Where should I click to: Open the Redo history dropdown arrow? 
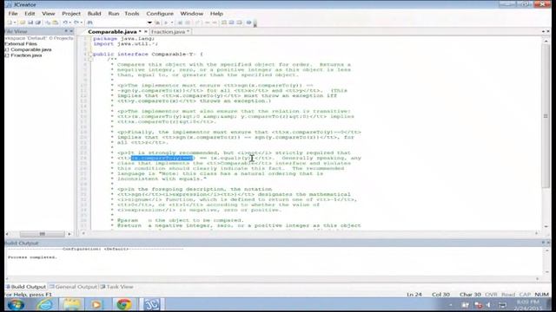81,23
